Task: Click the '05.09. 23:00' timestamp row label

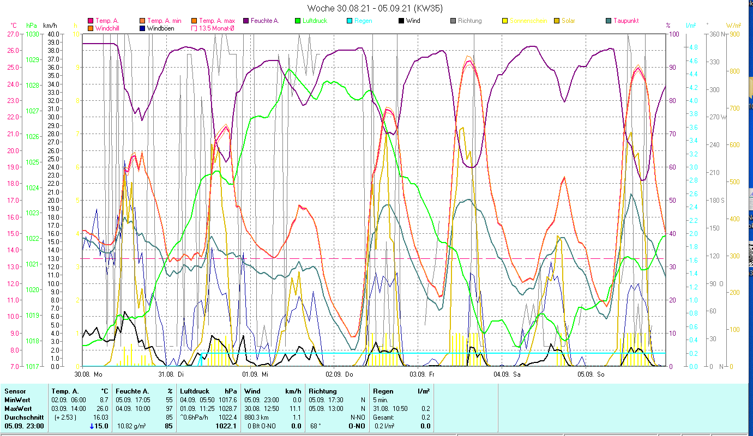Action: 24,426
